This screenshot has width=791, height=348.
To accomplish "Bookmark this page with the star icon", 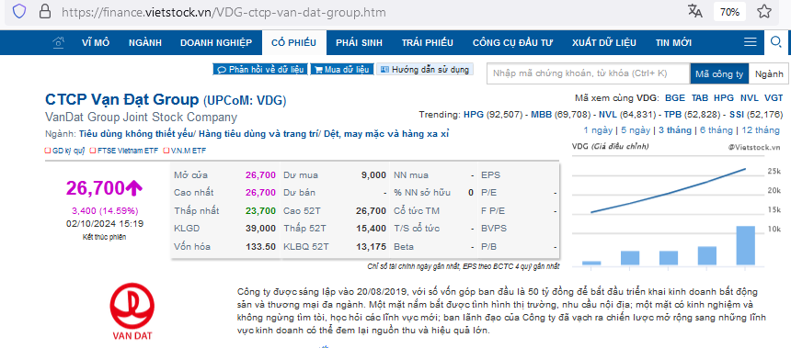I will (763, 12).
